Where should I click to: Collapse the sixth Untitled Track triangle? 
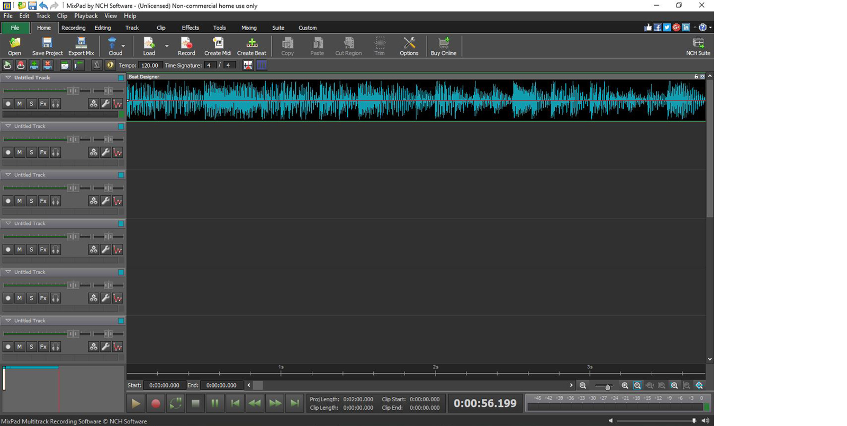pos(8,321)
